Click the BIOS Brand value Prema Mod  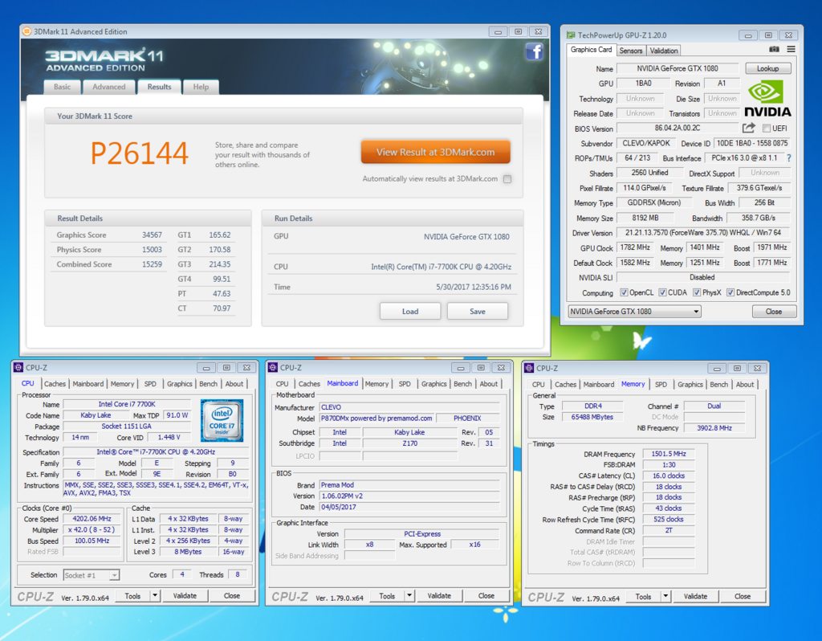click(409, 485)
